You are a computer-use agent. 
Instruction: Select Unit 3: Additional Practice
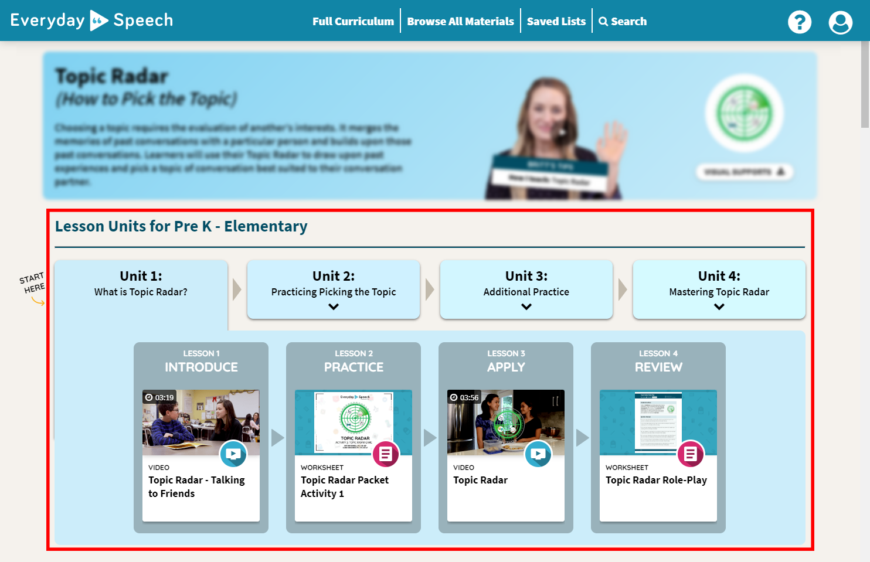click(x=526, y=289)
